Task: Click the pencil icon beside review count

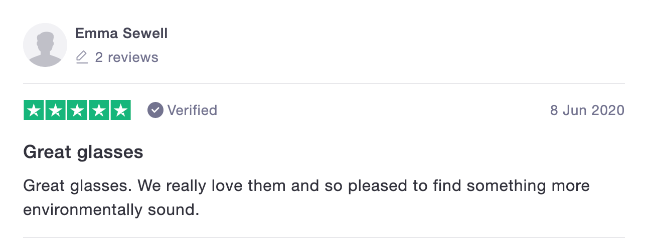Action: pyautogui.click(x=82, y=57)
